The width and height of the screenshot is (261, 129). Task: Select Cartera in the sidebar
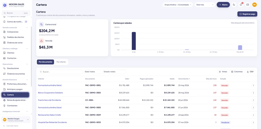(15, 95)
